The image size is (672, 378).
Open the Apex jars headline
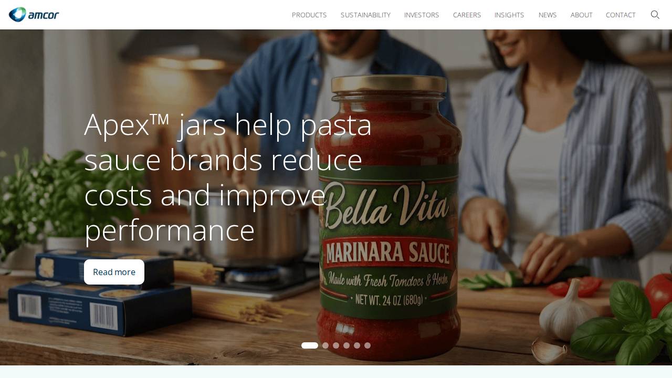tap(228, 177)
